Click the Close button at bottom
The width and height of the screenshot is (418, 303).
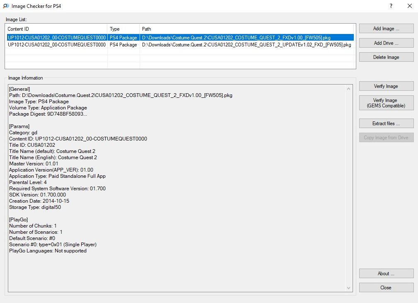[x=386, y=288]
